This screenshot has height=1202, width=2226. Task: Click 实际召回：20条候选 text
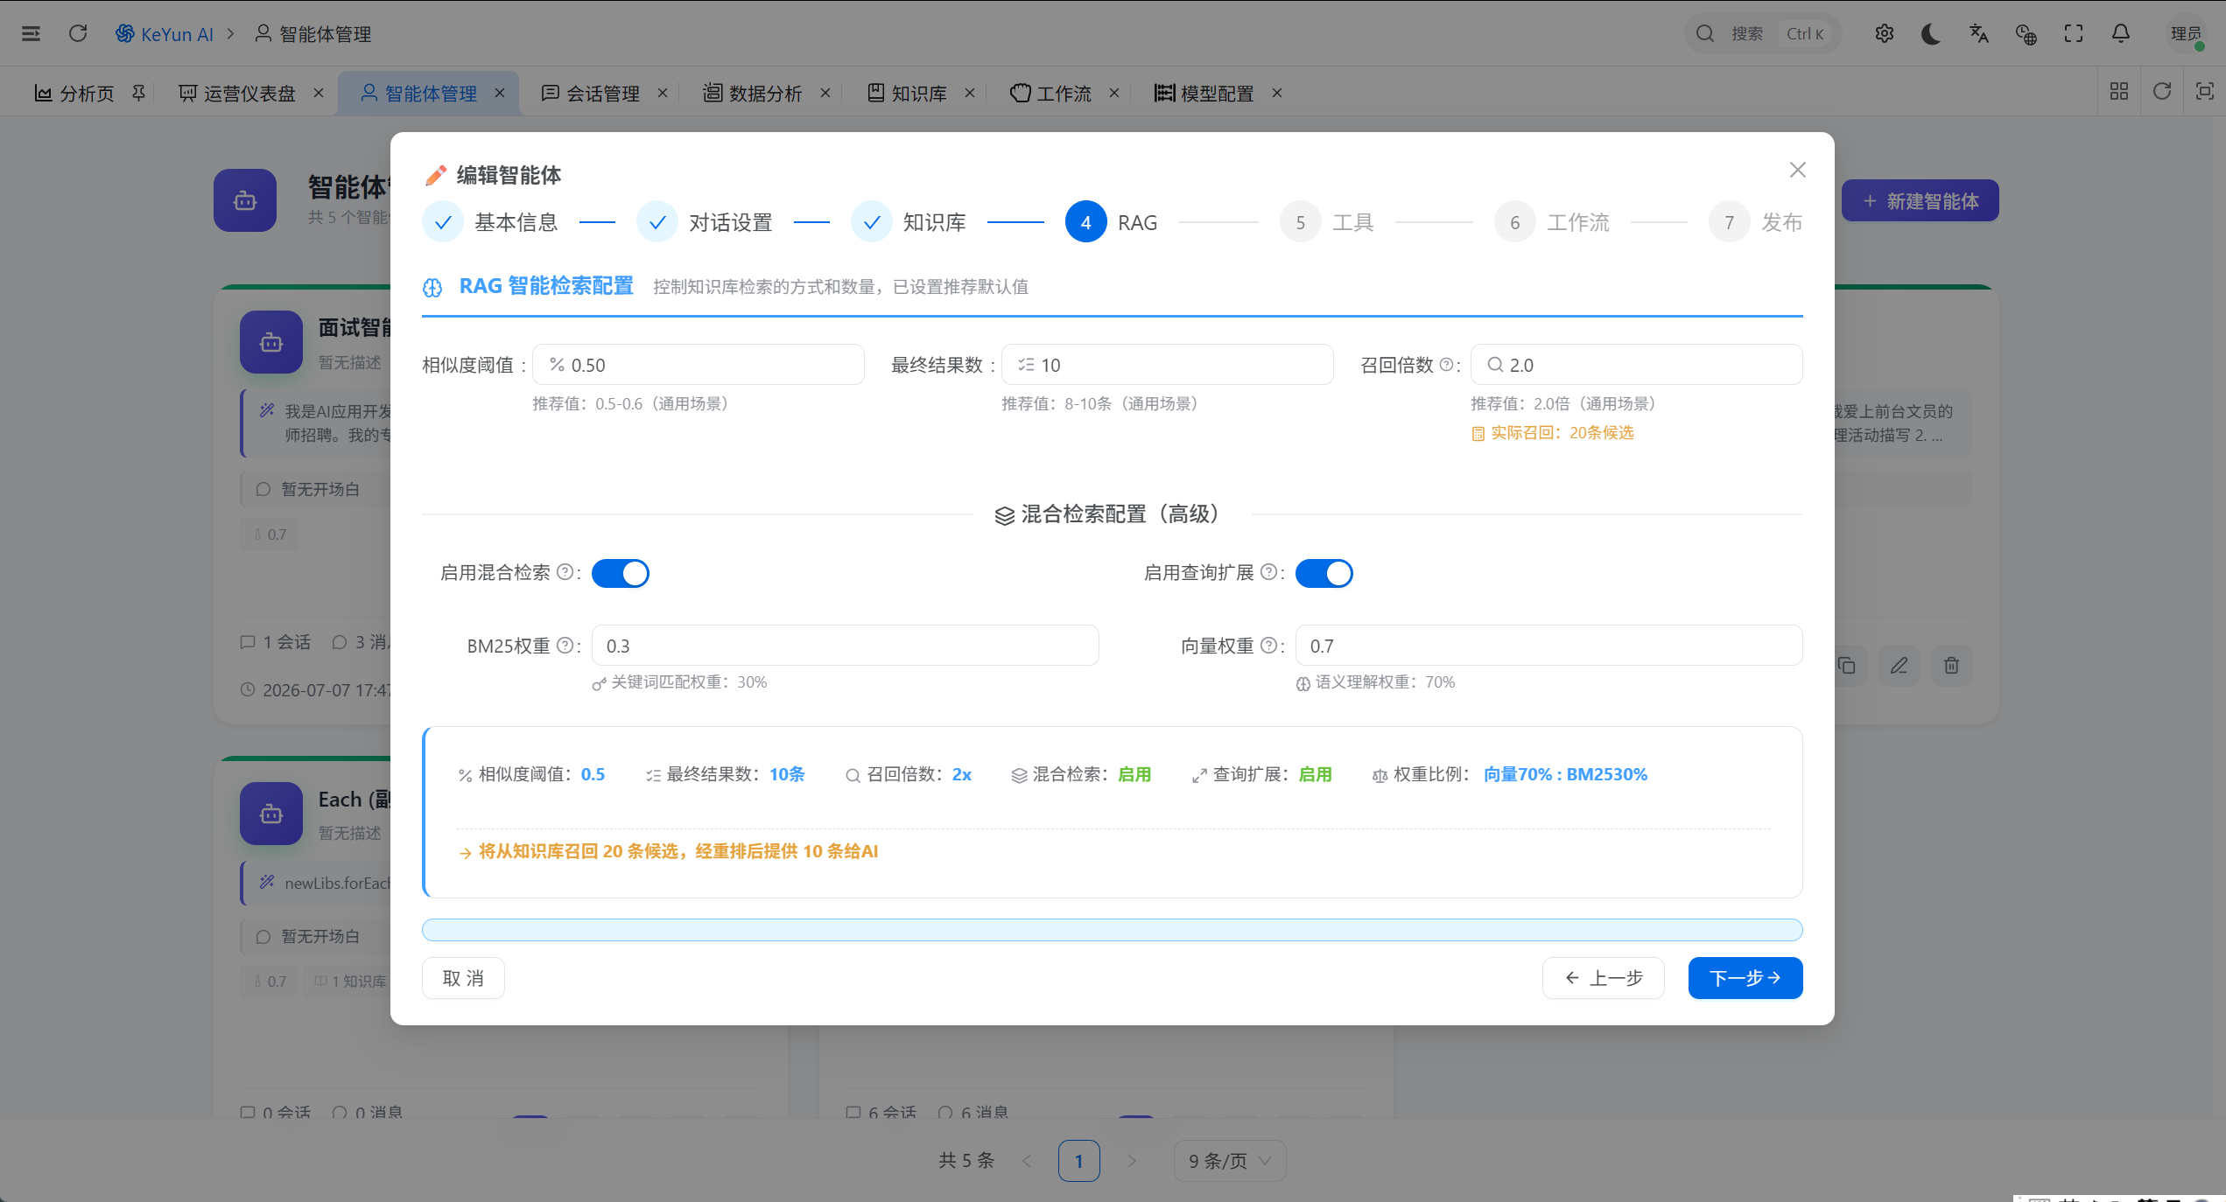click(x=1562, y=433)
